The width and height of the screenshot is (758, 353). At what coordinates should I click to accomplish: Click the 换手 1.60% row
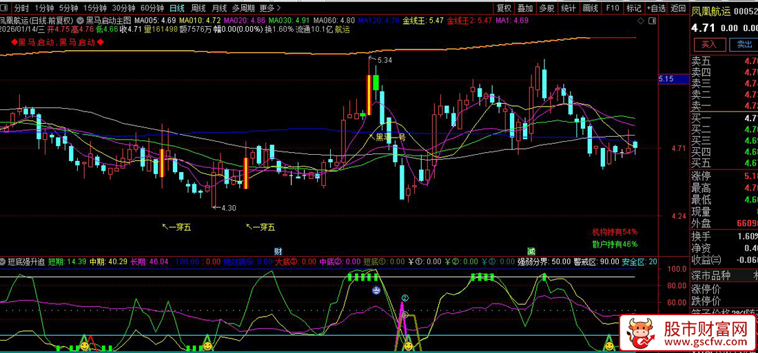click(724, 236)
